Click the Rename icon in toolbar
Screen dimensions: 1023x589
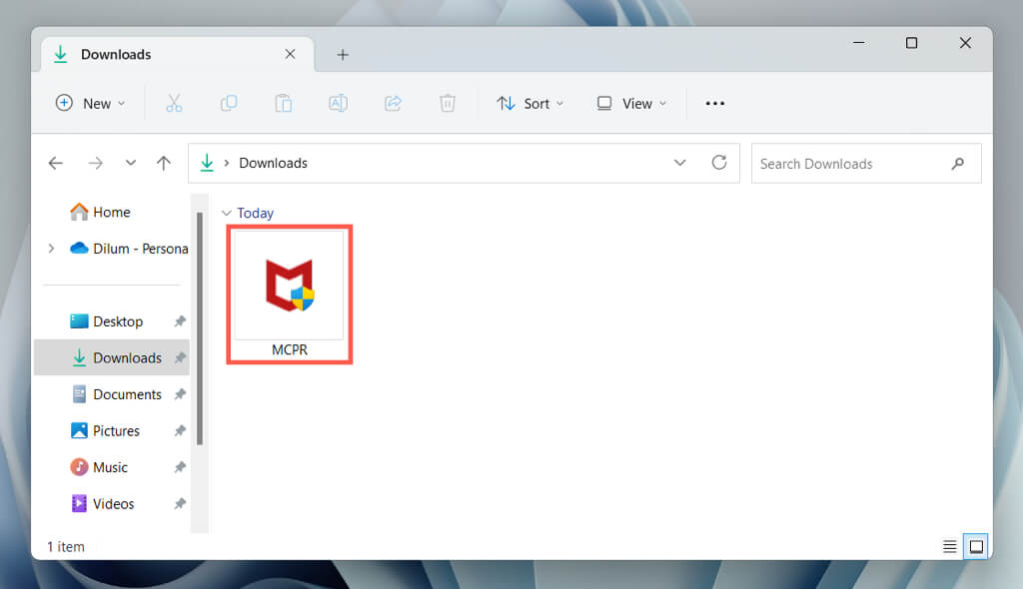coord(338,103)
